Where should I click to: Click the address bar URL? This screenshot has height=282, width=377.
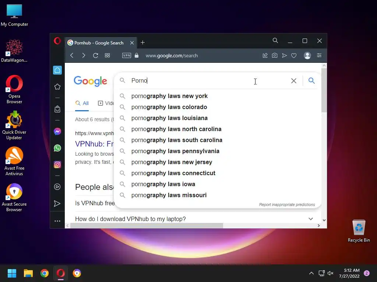172,56
